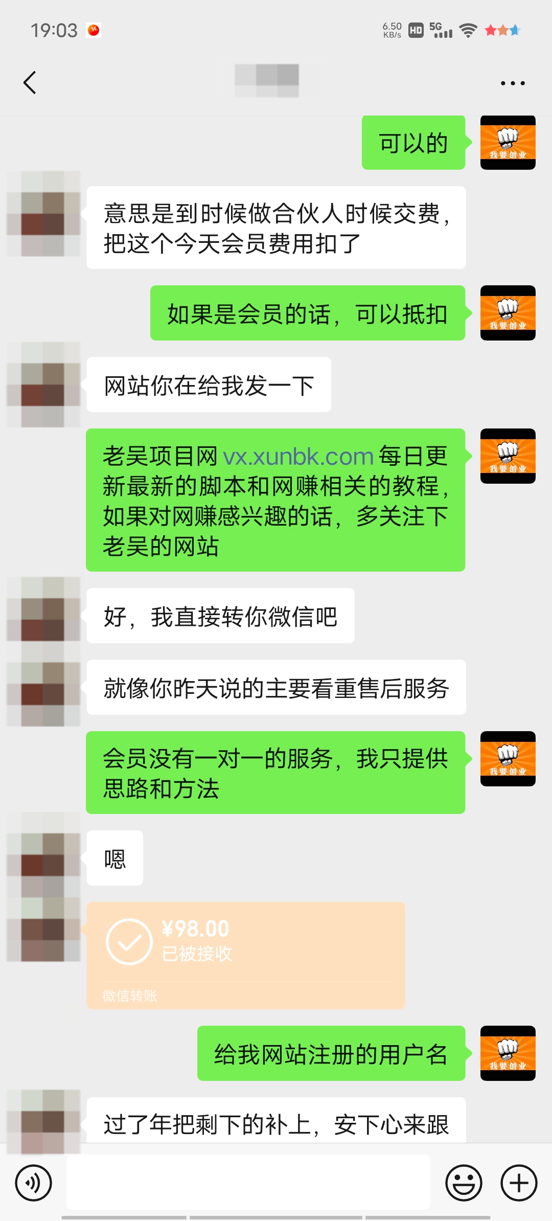Open the plus attachments menu
The height and width of the screenshot is (1221, 552).
point(519,1183)
